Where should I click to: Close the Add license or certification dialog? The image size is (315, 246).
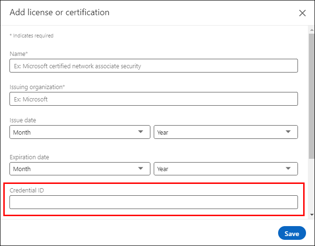(x=303, y=13)
